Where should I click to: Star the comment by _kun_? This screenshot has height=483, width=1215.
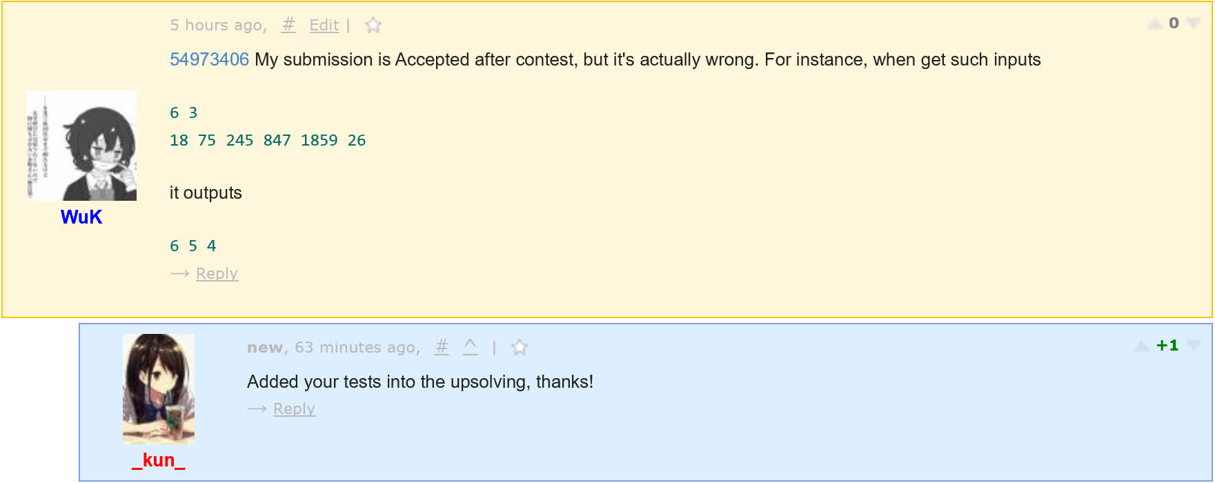point(520,348)
